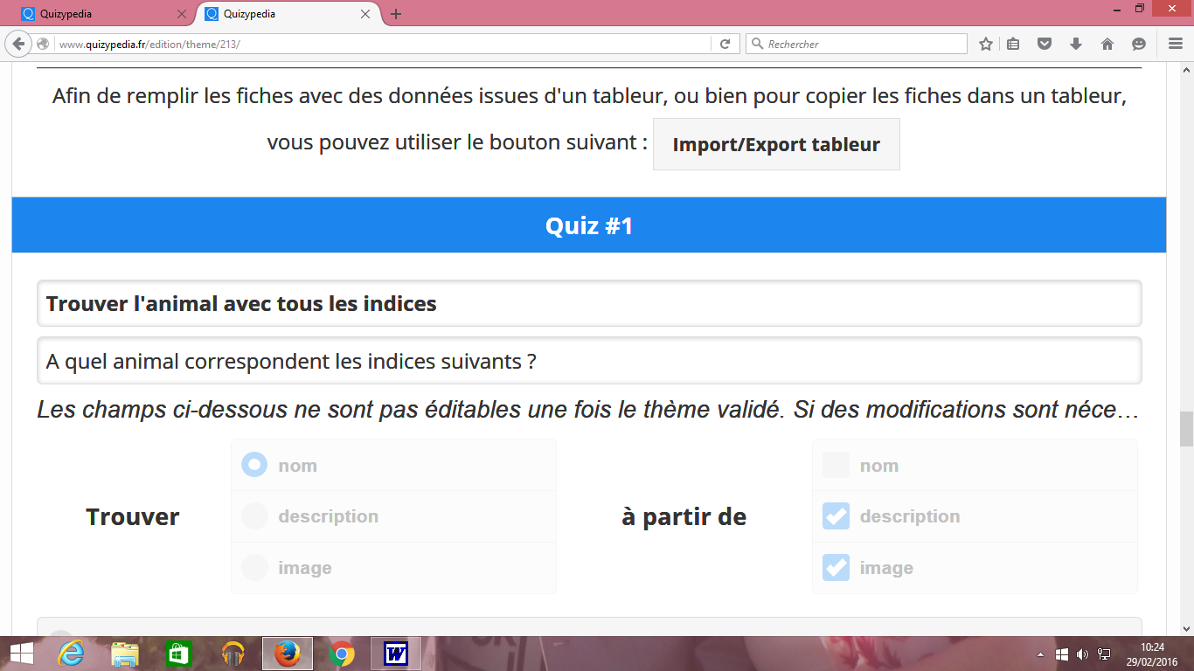Screen dimensions: 1194x671
Task: Edit the quiz title 'Trouver l'animal' field
Action: click(x=588, y=304)
